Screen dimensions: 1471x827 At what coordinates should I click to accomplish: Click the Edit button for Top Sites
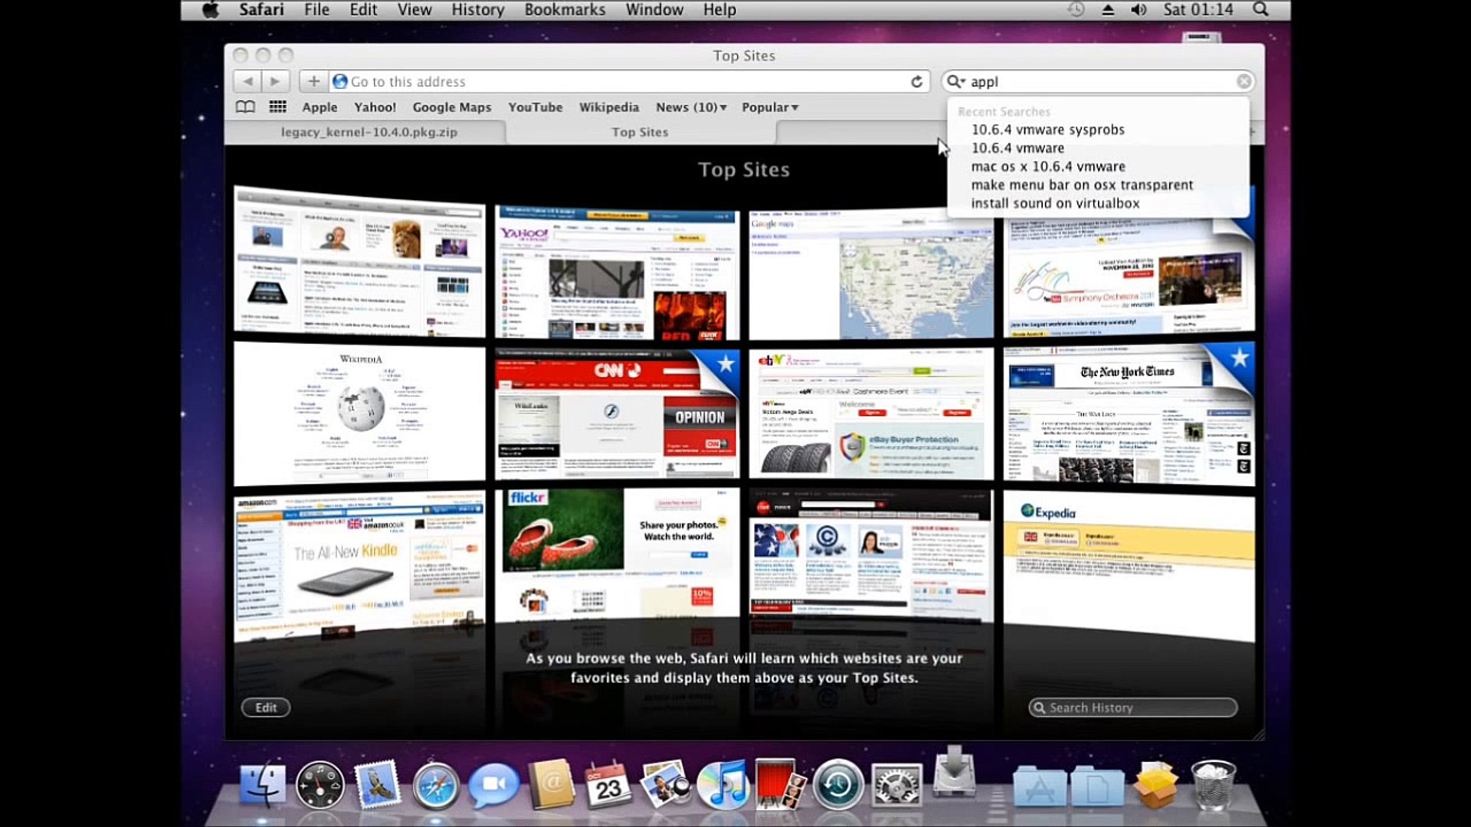pyautogui.click(x=265, y=707)
